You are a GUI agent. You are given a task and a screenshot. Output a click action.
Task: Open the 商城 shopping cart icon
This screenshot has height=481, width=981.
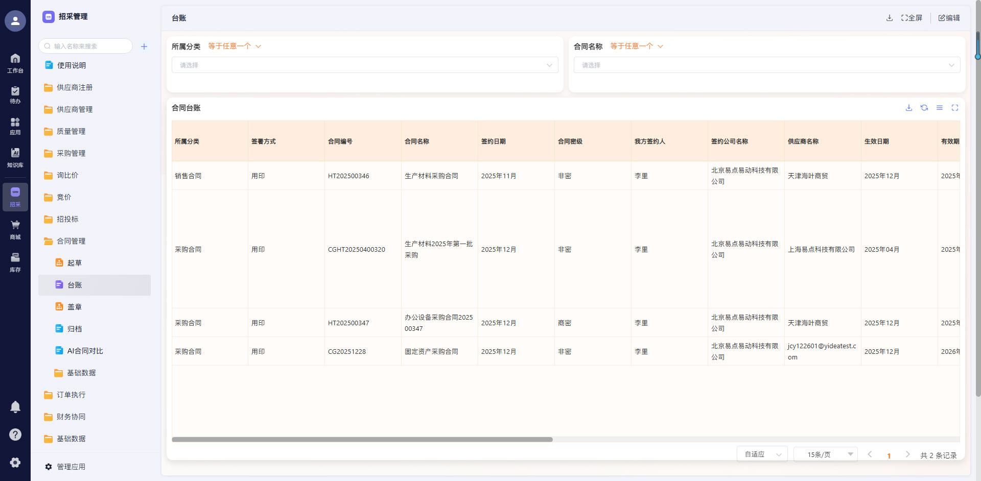pyautogui.click(x=15, y=229)
